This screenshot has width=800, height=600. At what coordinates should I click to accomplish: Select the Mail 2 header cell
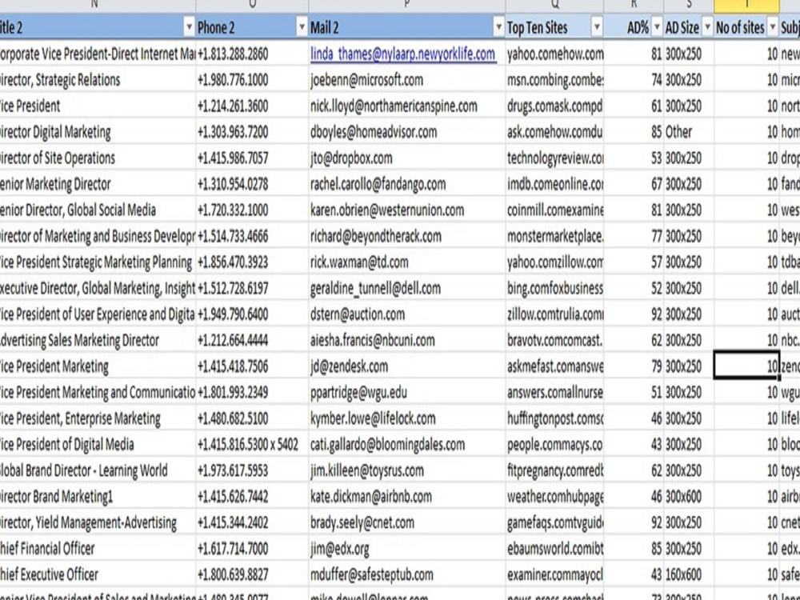click(406, 27)
